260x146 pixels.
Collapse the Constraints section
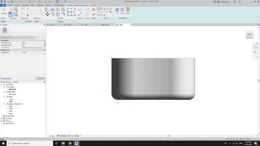pos(44,41)
